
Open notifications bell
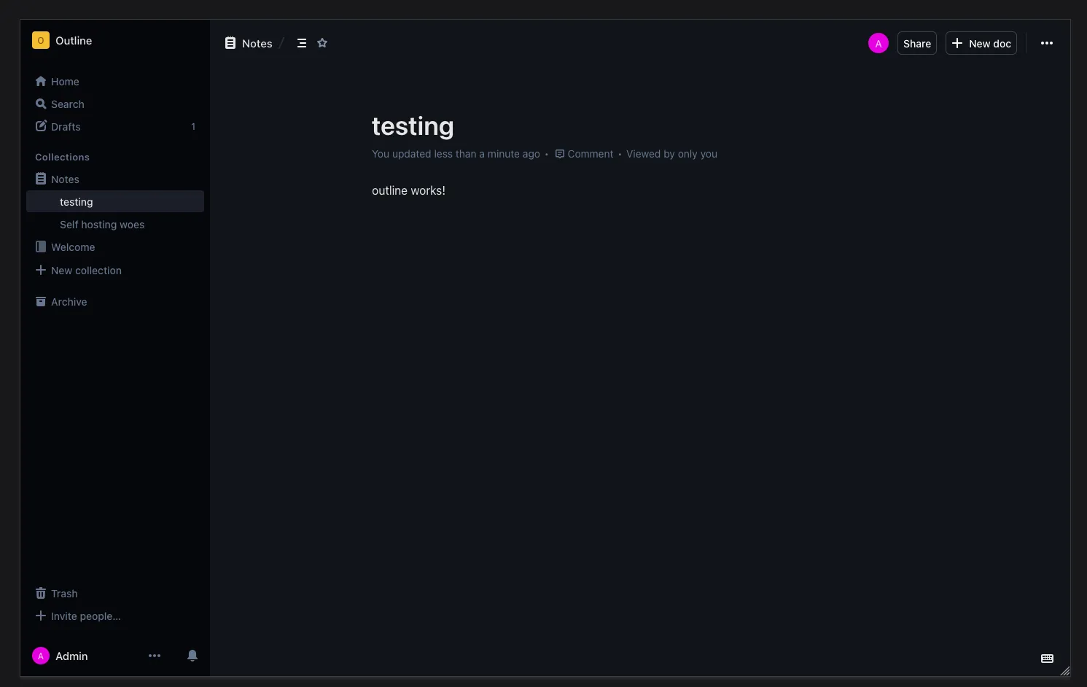(x=192, y=656)
